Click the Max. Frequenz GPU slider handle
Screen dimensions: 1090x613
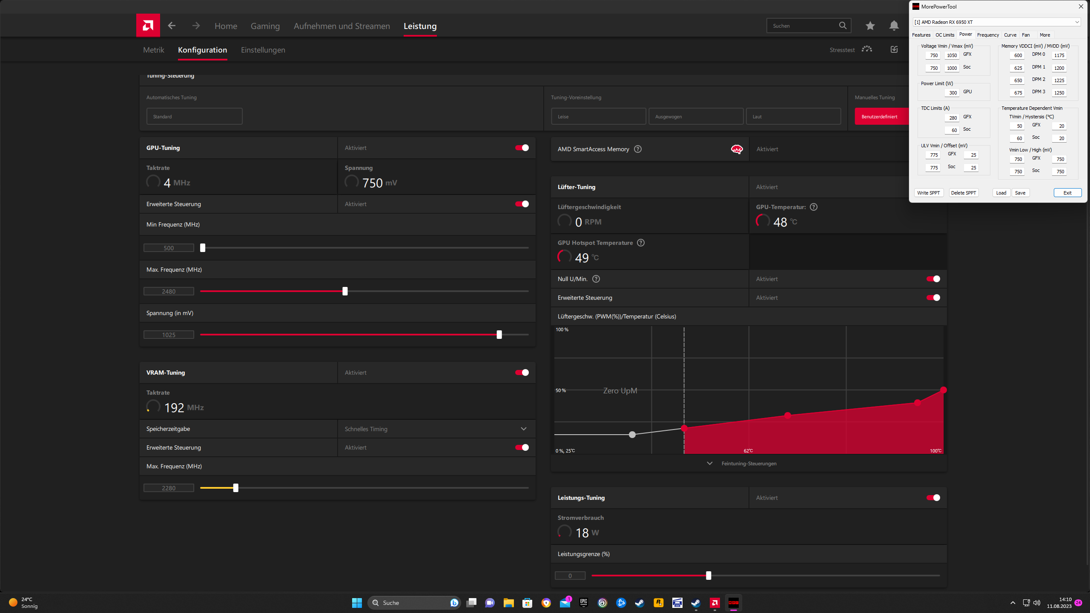(x=345, y=291)
